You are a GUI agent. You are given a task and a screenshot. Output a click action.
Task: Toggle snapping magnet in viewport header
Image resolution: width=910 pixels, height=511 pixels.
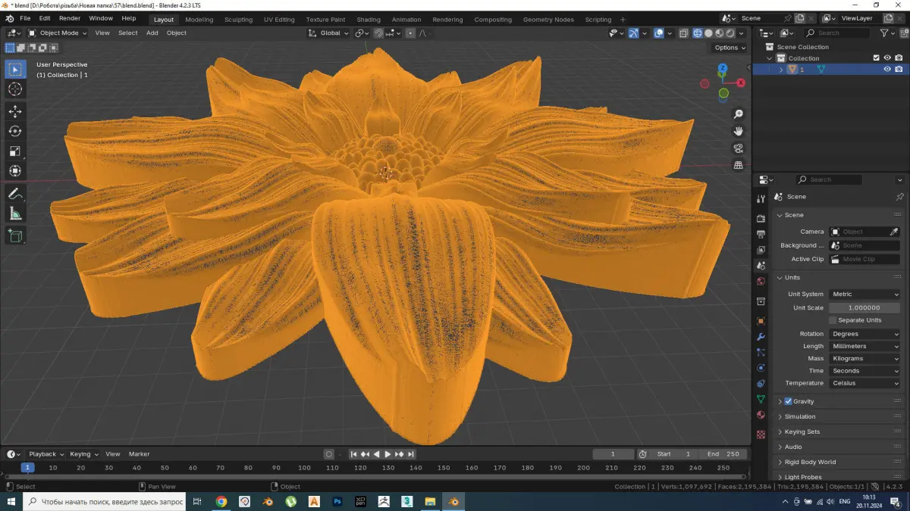point(378,33)
